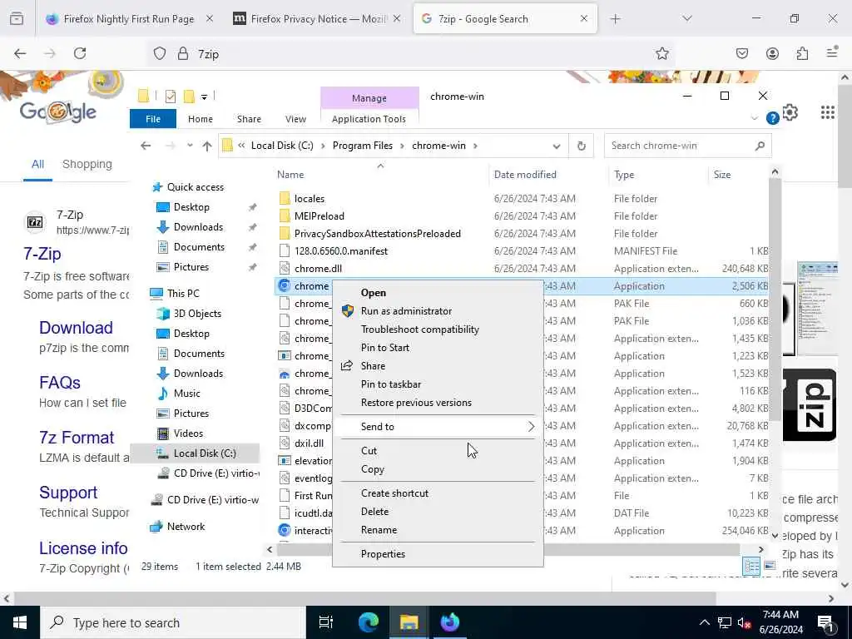Viewport: 852px width, 639px height.
Task: Select Create shortcut from context menu
Action: pos(438,493)
